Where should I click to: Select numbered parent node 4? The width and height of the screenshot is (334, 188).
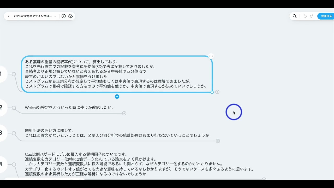point(2,164)
